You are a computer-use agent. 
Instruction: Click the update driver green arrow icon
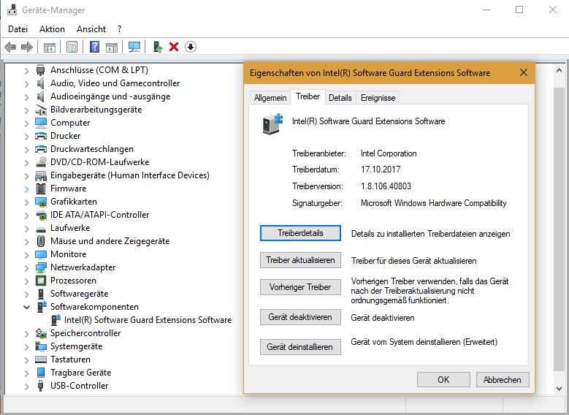(x=158, y=47)
